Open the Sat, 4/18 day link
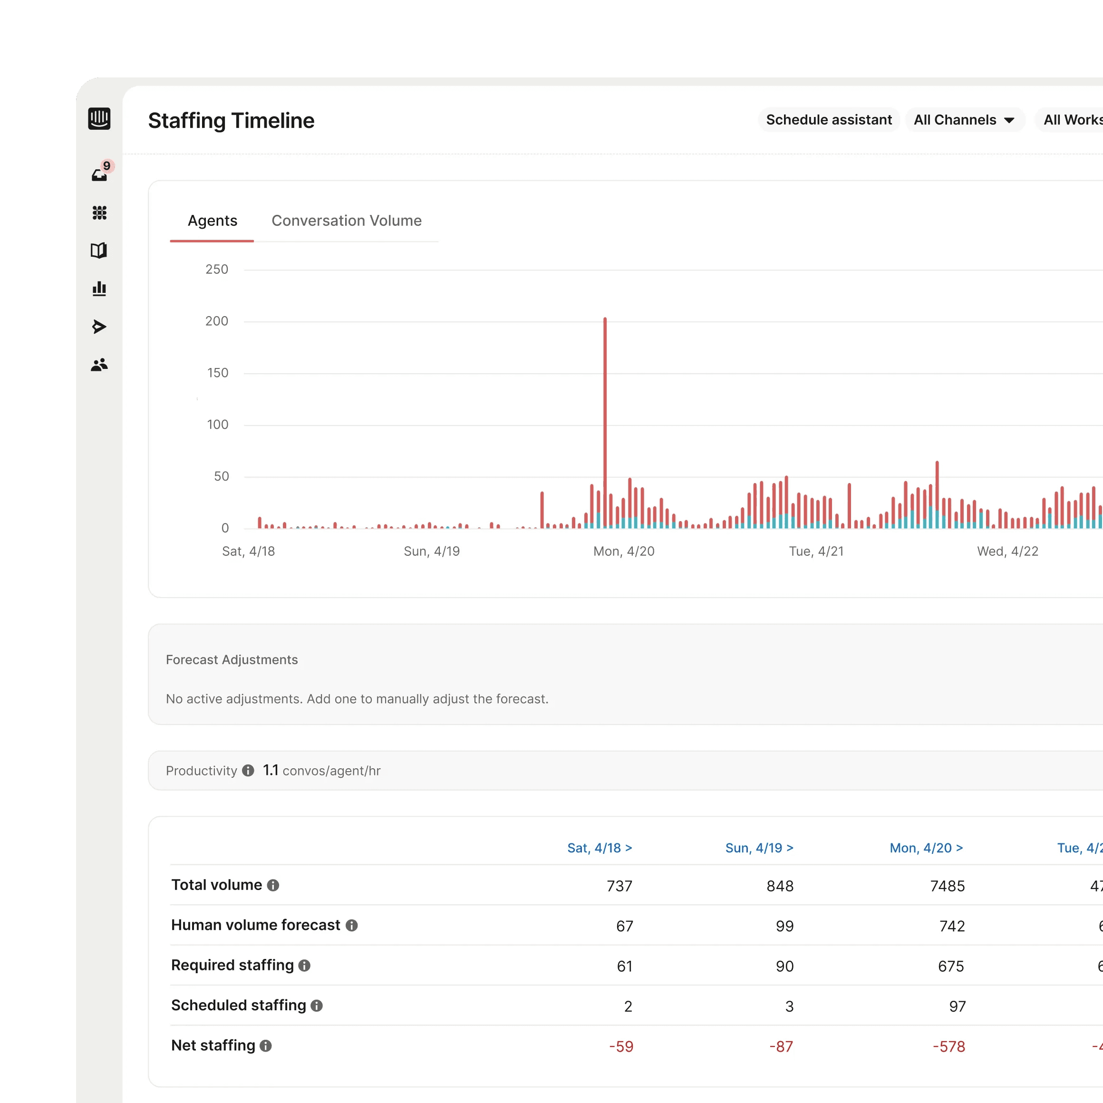The image size is (1103, 1103). pyautogui.click(x=600, y=848)
